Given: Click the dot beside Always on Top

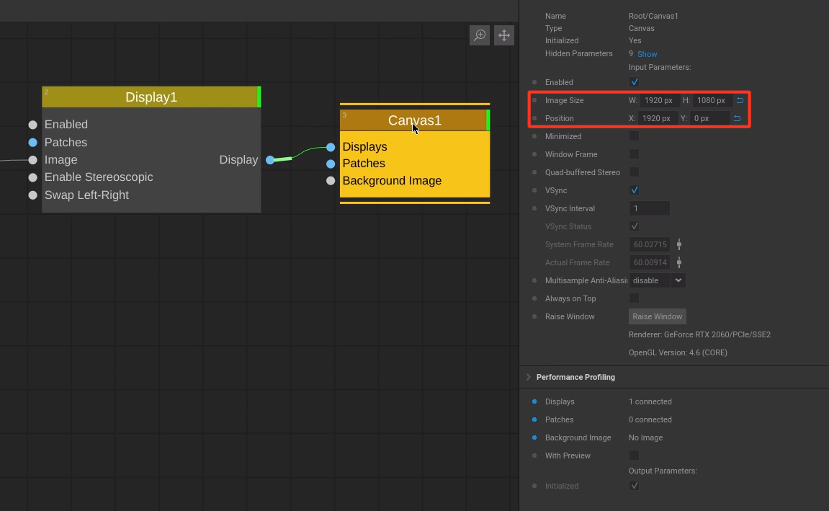Looking at the screenshot, I should point(534,298).
